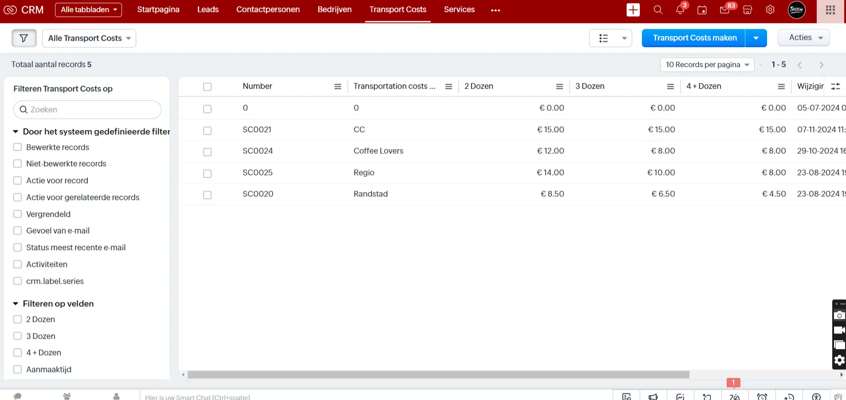Check the checkbox next to record SC0024

click(207, 152)
